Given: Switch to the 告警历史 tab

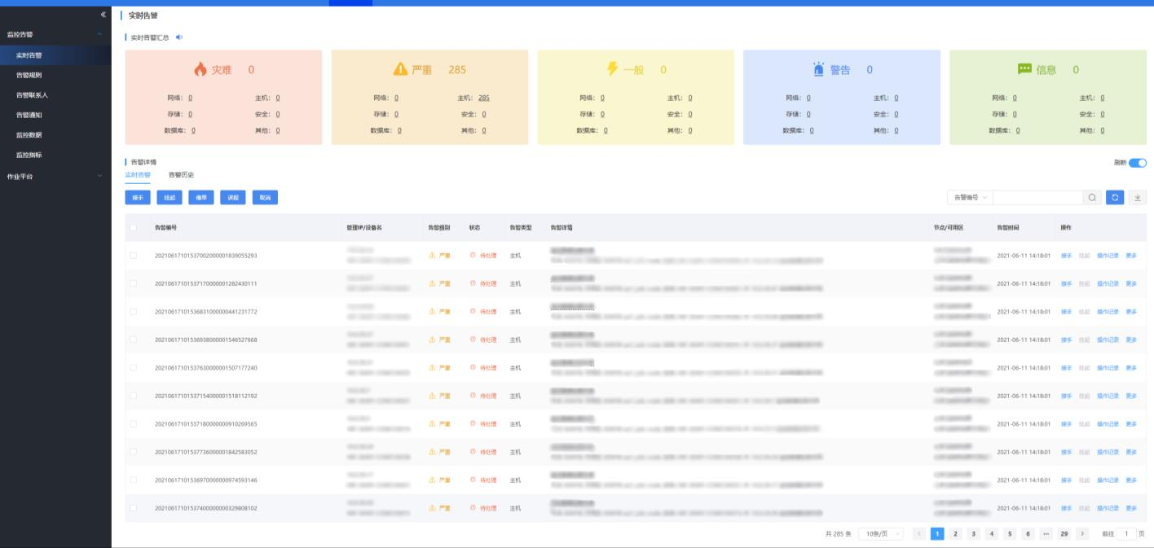Looking at the screenshot, I should [x=181, y=175].
